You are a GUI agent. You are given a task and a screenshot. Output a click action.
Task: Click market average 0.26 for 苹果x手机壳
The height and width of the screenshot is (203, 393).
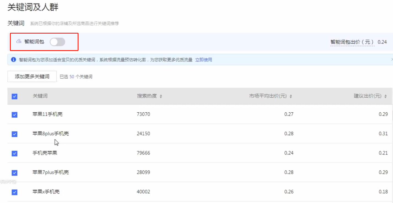[289, 192]
